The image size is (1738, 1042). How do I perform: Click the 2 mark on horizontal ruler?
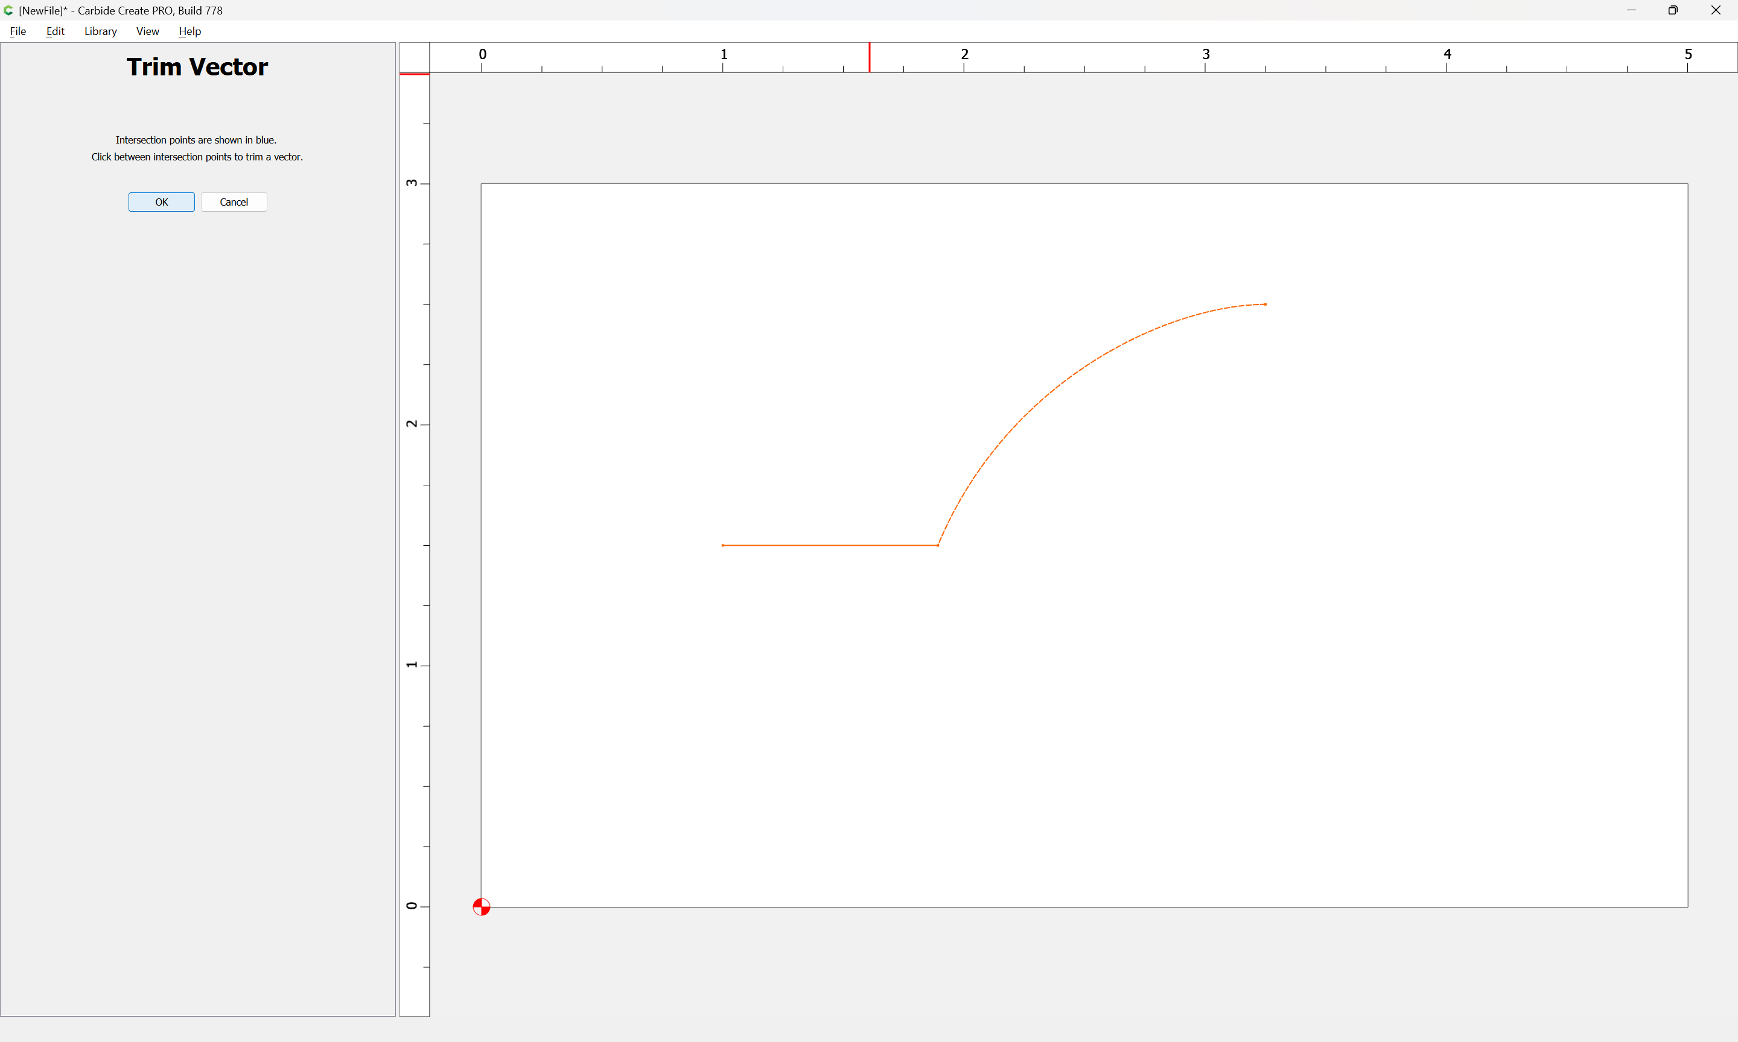(964, 55)
